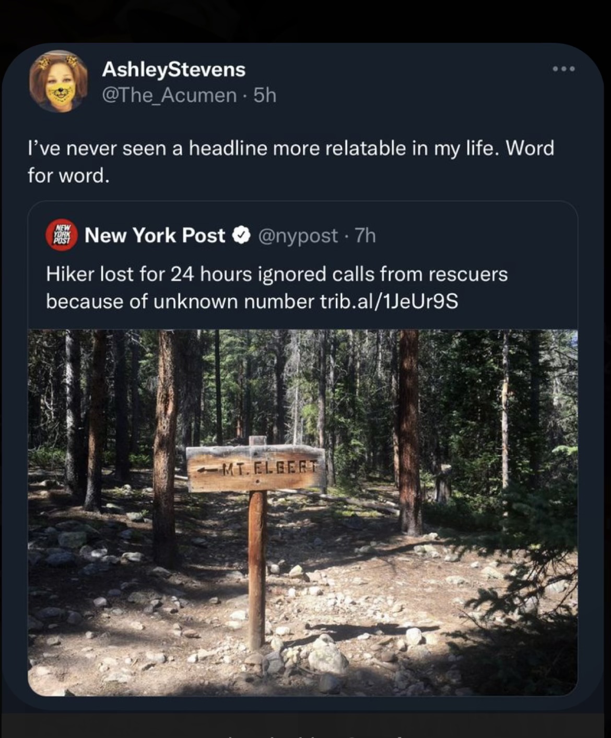Viewport: 611px width, 738px height.
Task: Open the three-dot more options menu
Action: click(565, 69)
